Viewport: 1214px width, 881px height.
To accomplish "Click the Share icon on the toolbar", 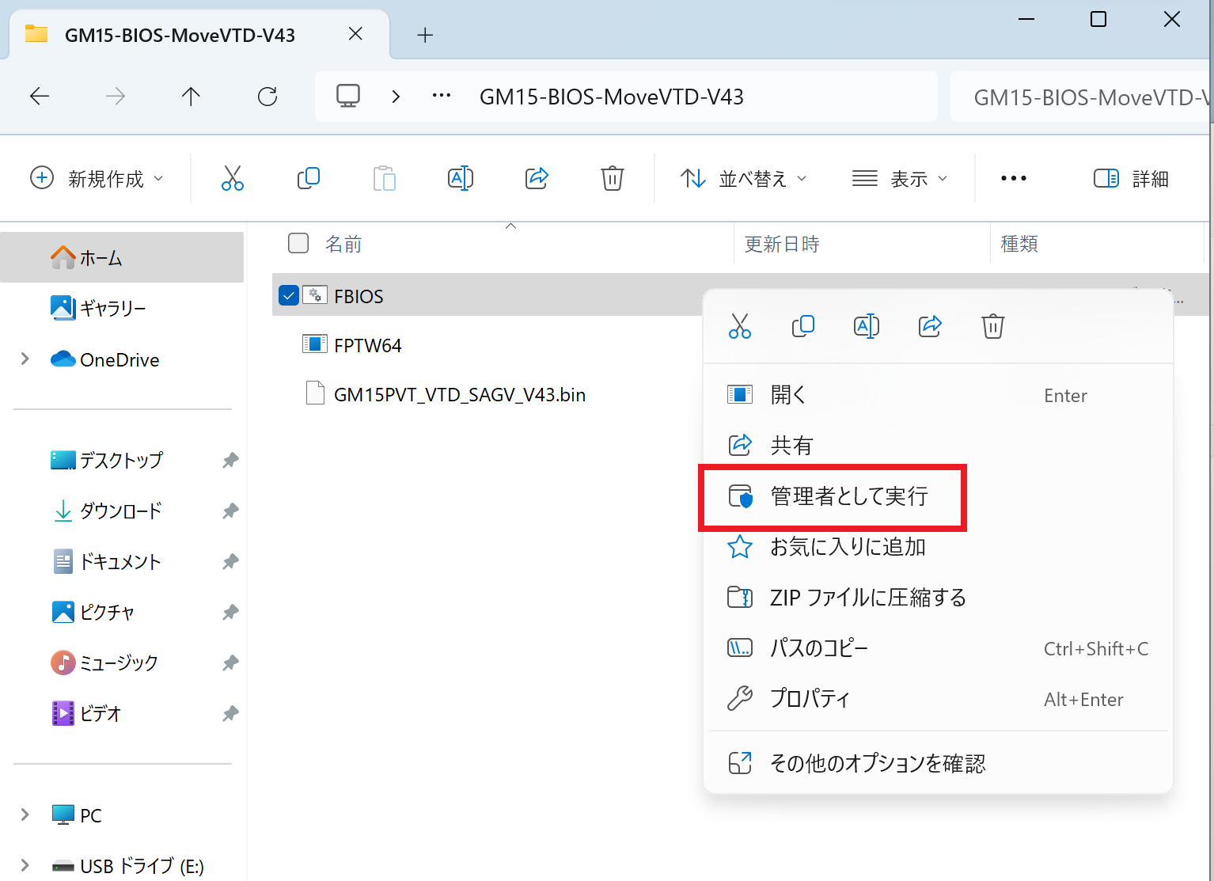I will [537, 178].
